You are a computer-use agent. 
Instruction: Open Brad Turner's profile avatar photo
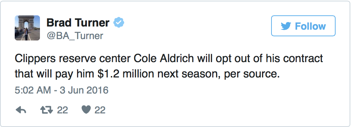pos(27,28)
